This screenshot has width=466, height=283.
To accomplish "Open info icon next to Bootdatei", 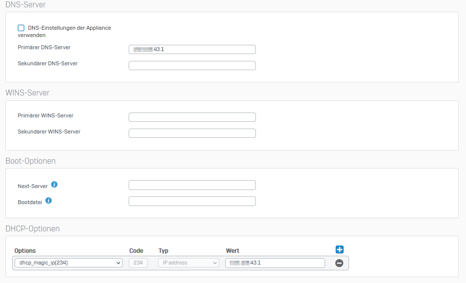I will [x=49, y=201].
